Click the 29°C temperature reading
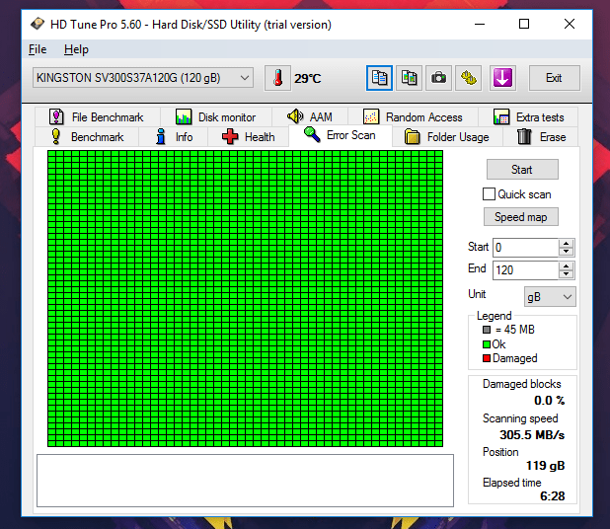This screenshot has height=529, width=610. pos(307,79)
